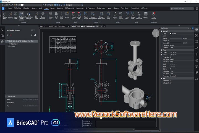The height and width of the screenshot is (133, 199).
Task: Open the cloud panel icon on right sidebar
Action: (x=197, y=79)
